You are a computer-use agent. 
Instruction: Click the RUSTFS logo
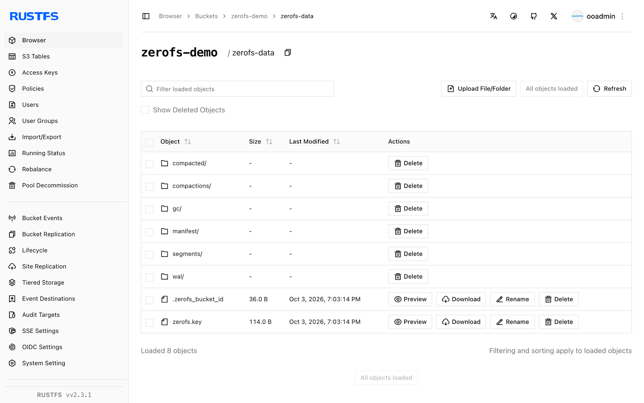click(34, 16)
